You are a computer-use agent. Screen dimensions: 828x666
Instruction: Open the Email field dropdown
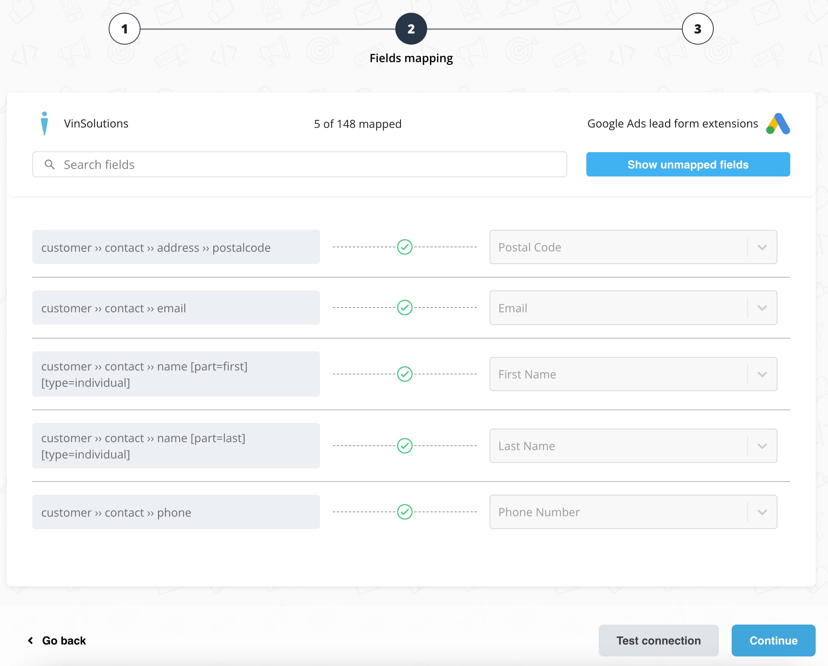(x=633, y=308)
